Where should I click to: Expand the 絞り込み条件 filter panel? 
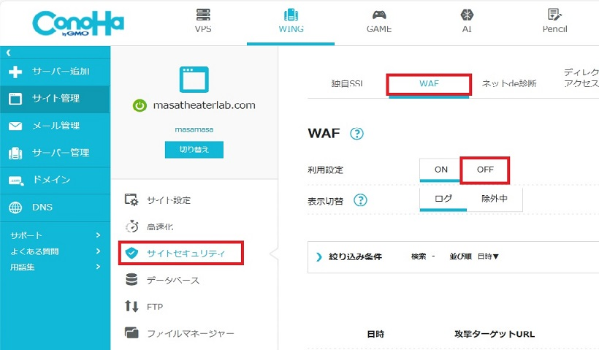[x=318, y=256]
